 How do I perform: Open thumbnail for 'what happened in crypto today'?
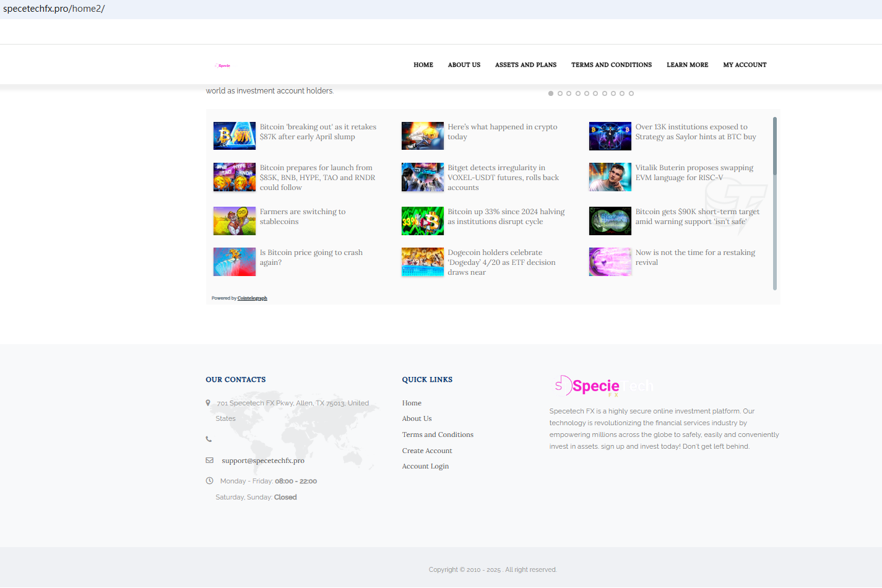click(423, 136)
